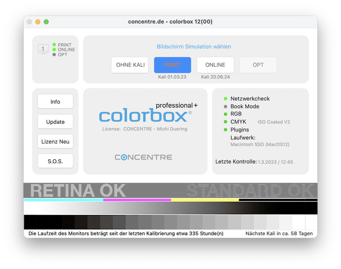Click 'Kali 01.03.23' date under PRINT
This screenshot has height=269, width=341.
click(x=172, y=77)
